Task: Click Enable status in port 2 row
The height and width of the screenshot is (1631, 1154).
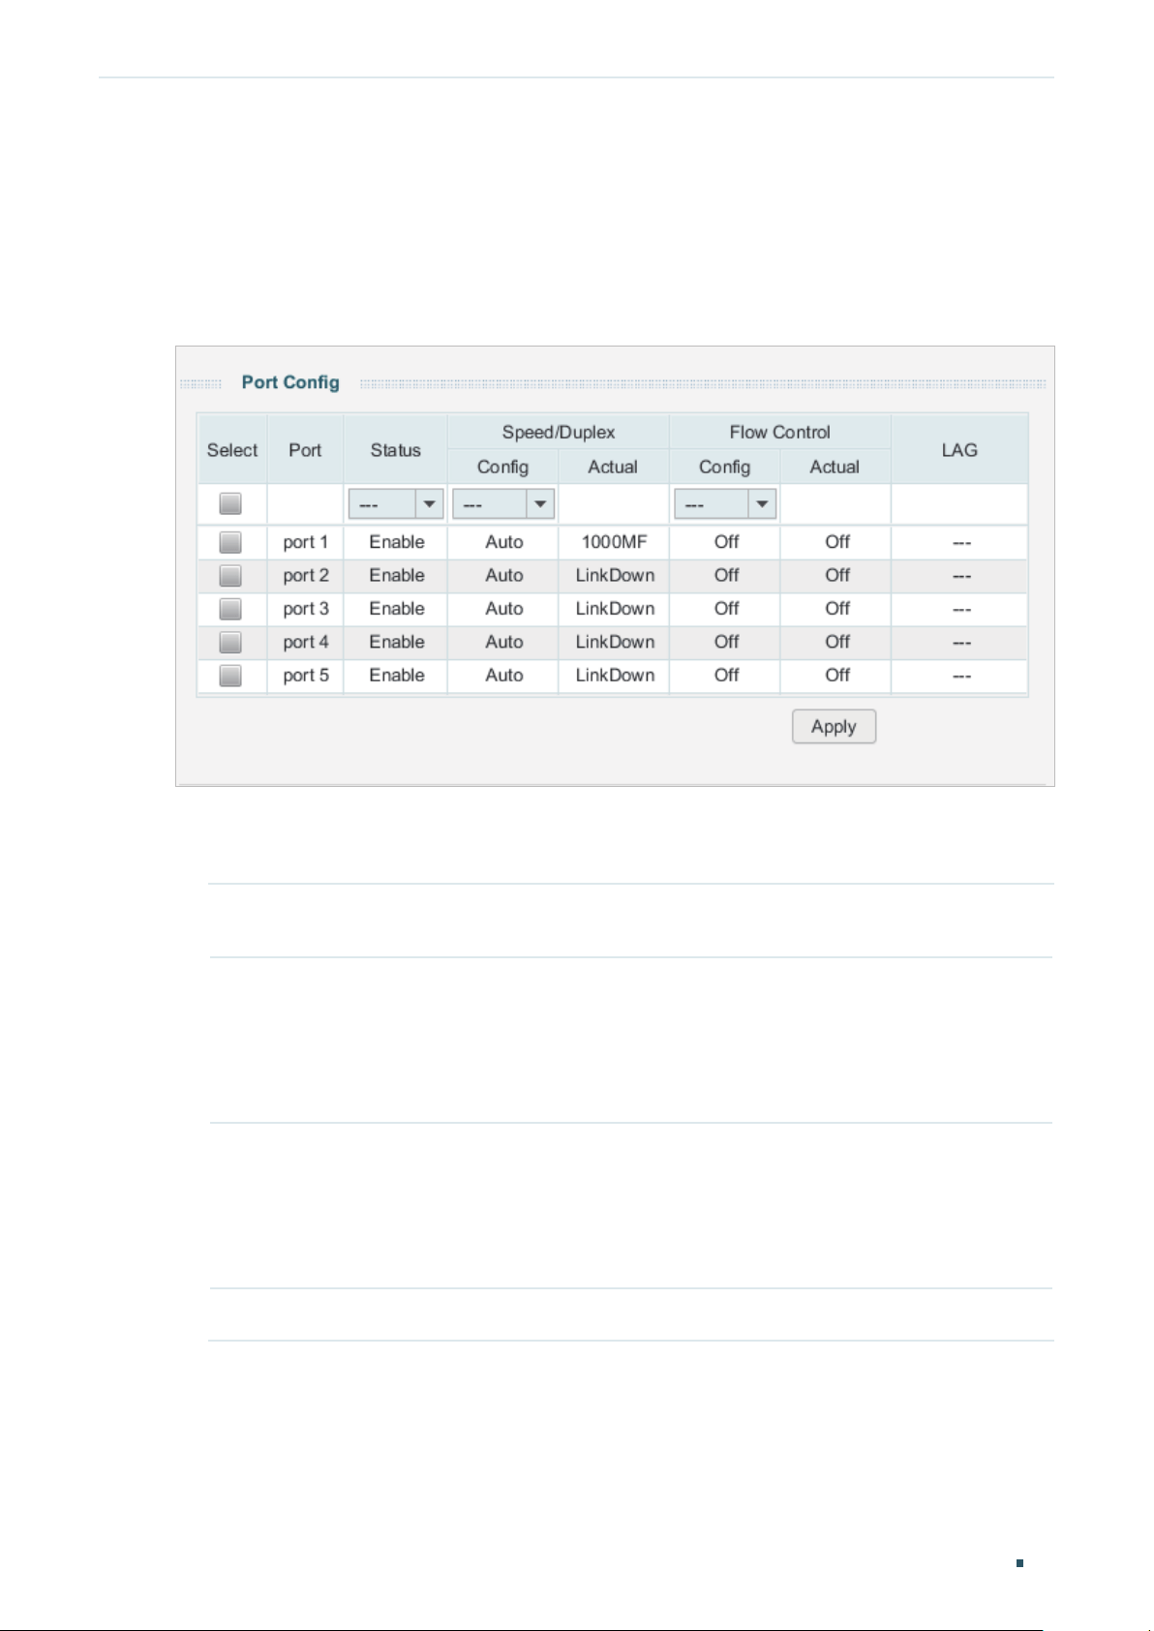Action: [x=397, y=575]
